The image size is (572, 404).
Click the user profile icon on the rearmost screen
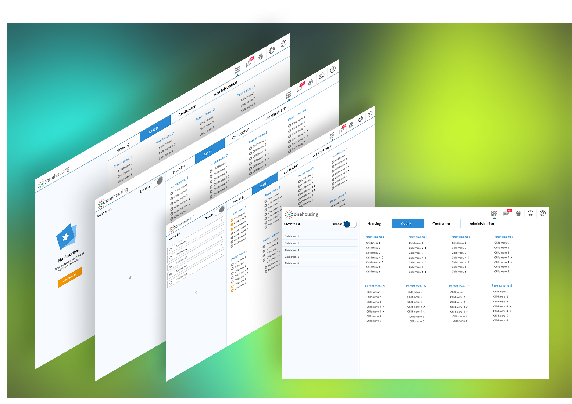coord(283,44)
